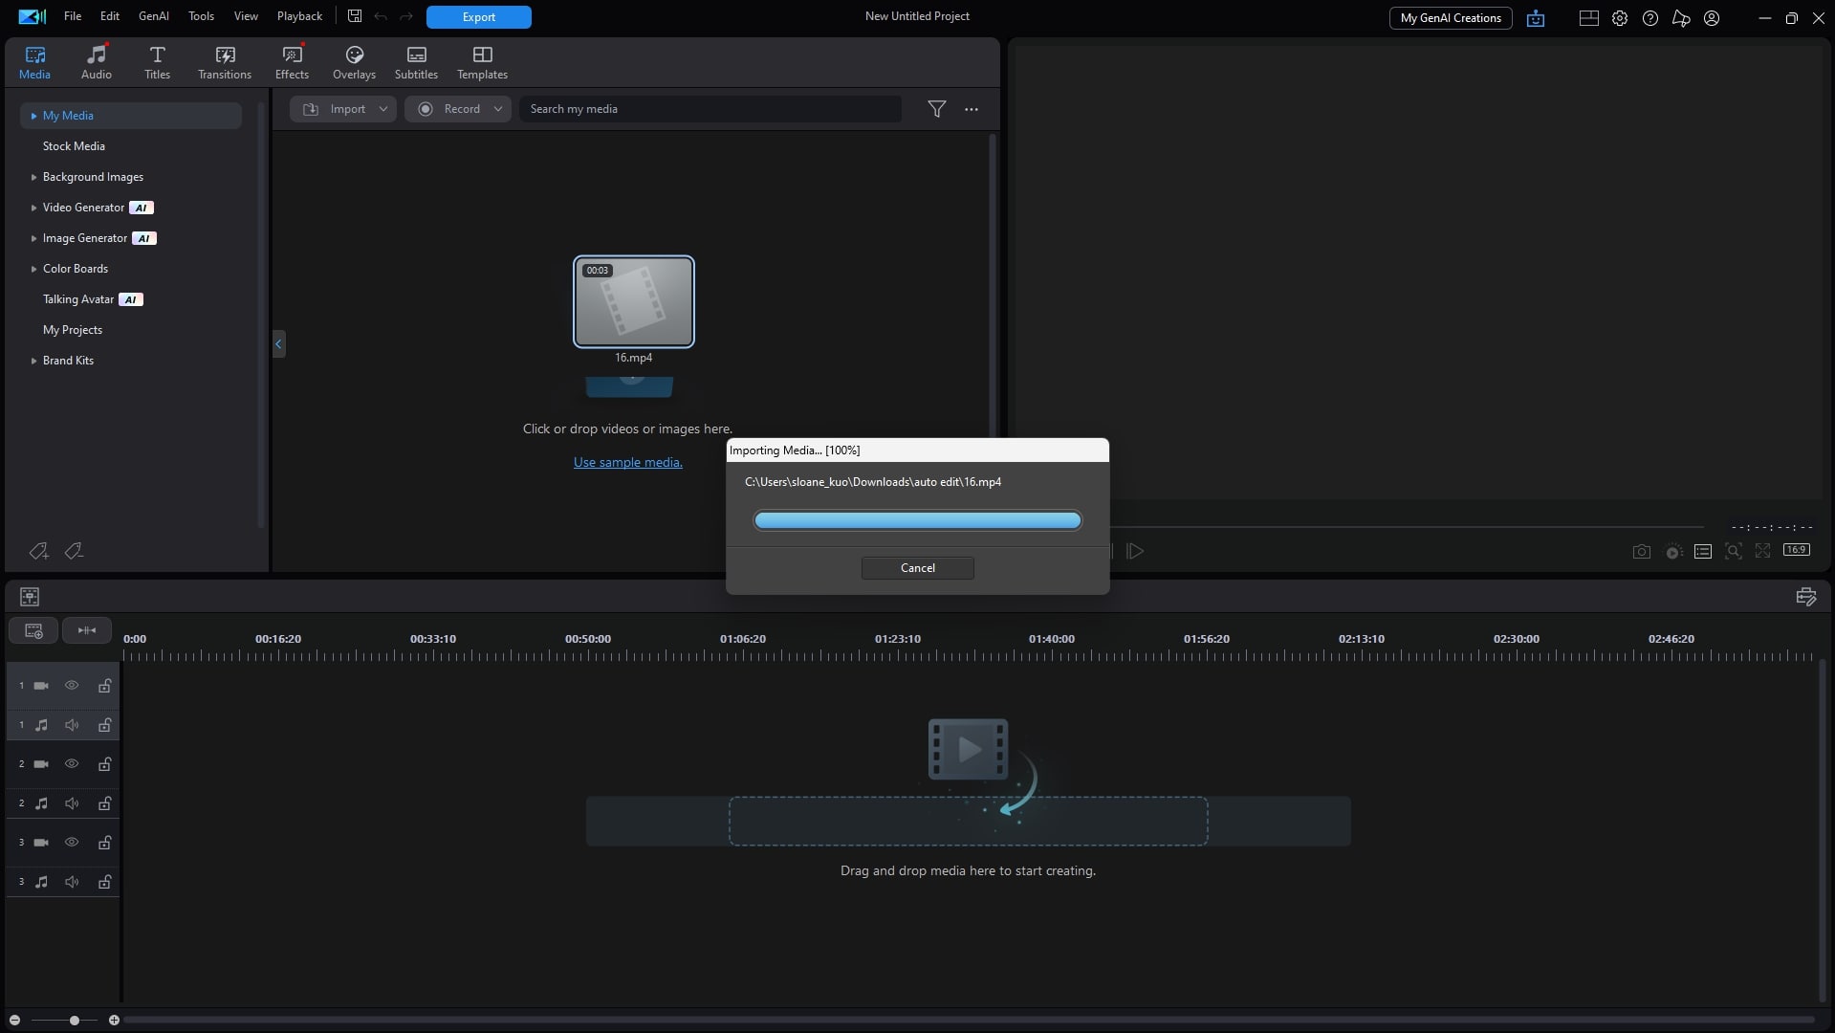Open the Import dropdown arrow
This screenshot has width=1835, height=1033.
pyautogui.click(x=383, y=109)
